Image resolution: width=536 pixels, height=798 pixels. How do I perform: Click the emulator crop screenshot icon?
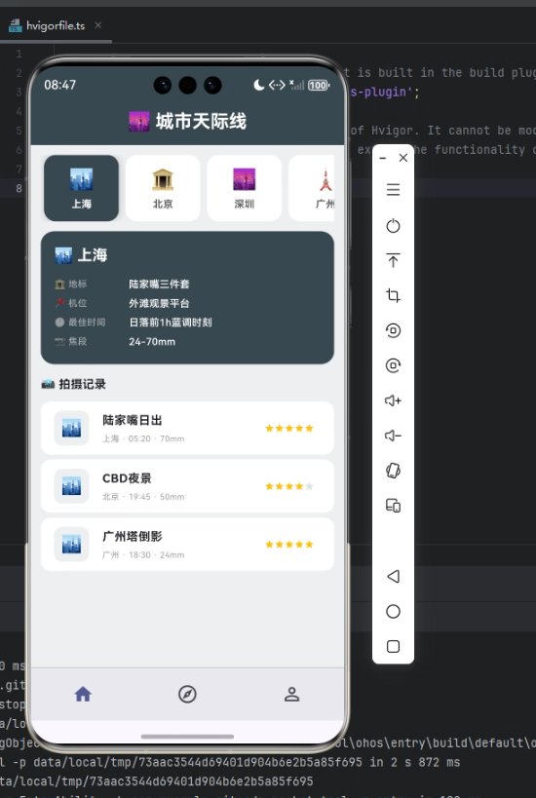point(393,295)
